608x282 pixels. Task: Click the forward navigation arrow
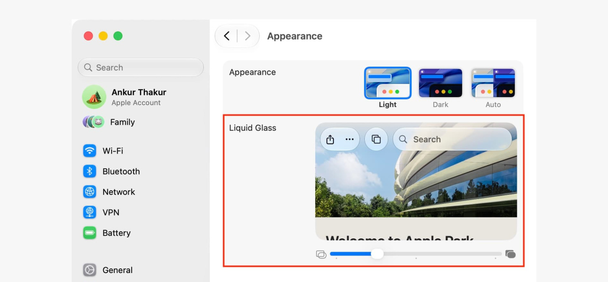tap(247, 36)
